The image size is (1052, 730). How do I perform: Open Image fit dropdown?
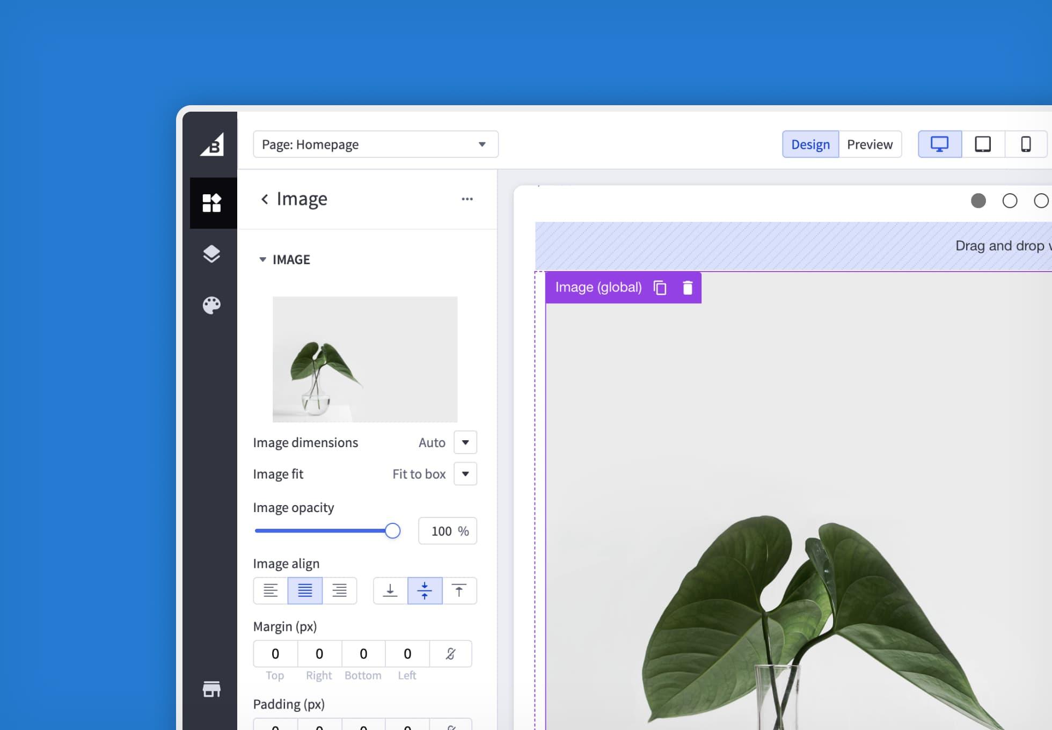point(465,474)
